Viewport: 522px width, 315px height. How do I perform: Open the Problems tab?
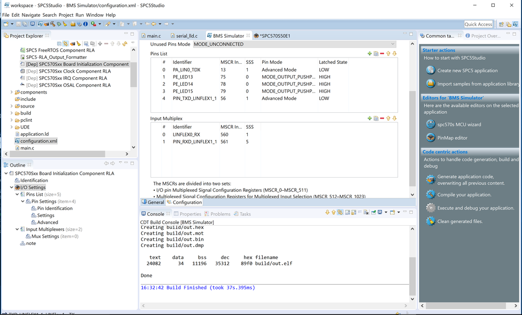(x=217, y=214)
